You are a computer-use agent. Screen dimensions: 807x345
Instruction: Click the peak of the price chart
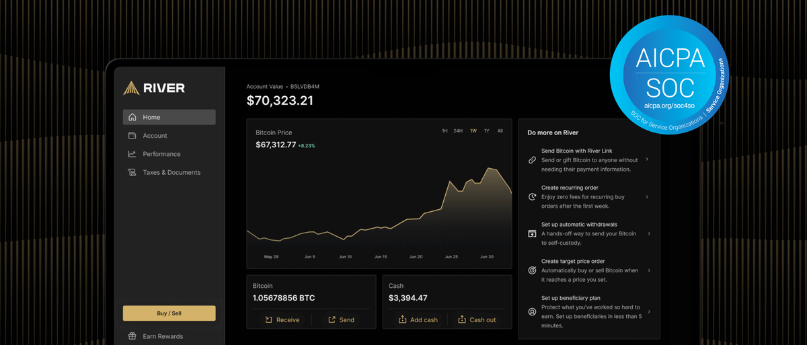coord(489,168)
